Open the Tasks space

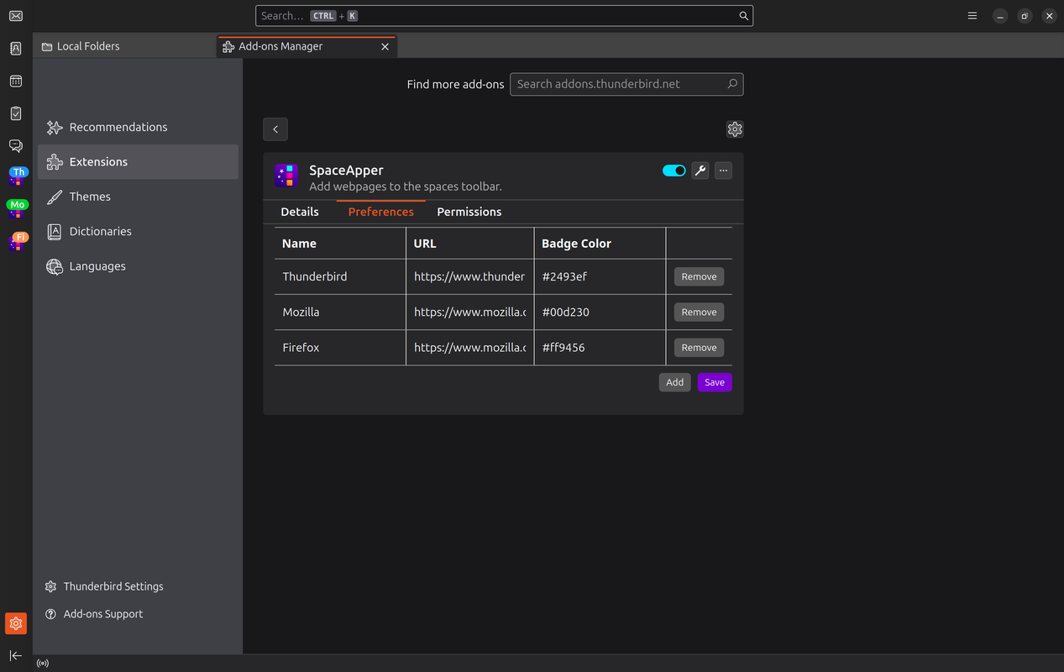point(16,113)
